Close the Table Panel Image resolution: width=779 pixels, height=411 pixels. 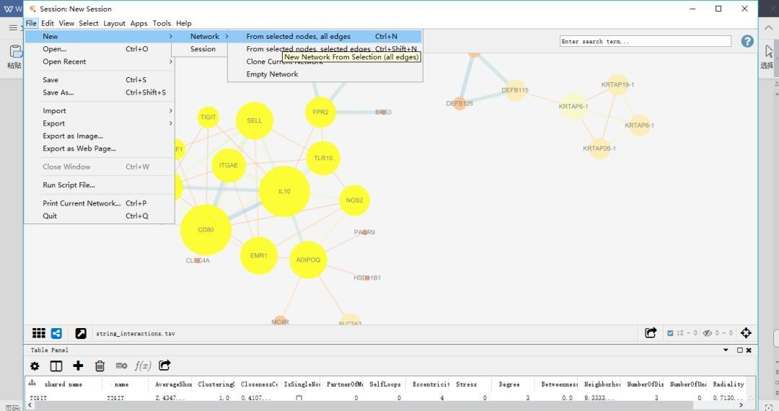tap(749, 350)
